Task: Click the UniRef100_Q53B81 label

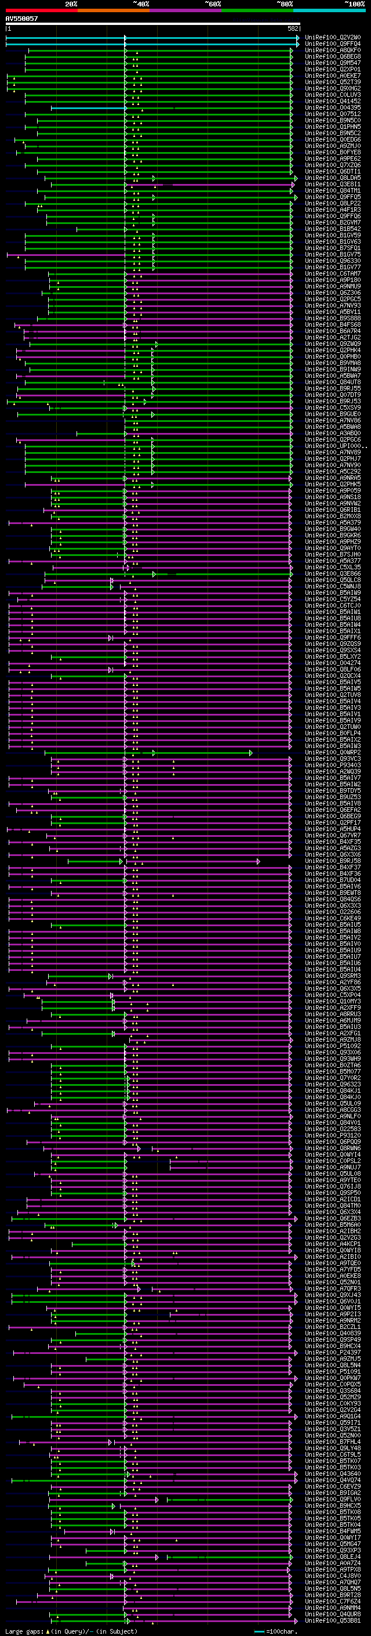Action: [333, 1620]
